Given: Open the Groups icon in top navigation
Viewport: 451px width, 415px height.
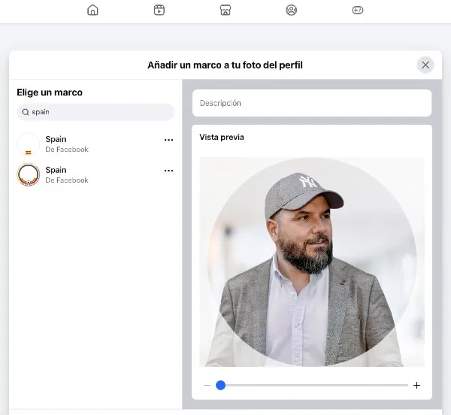Looking at the screenshot, I should pyautogui.click(x=291, y=10).
